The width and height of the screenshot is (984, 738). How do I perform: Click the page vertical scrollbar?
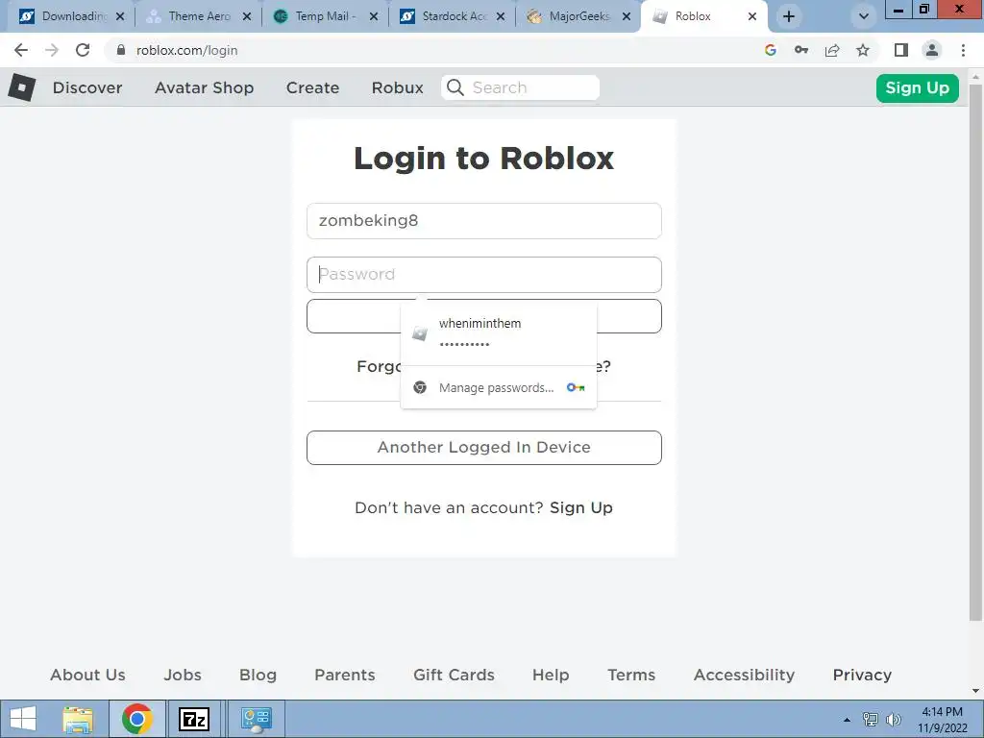975,352
